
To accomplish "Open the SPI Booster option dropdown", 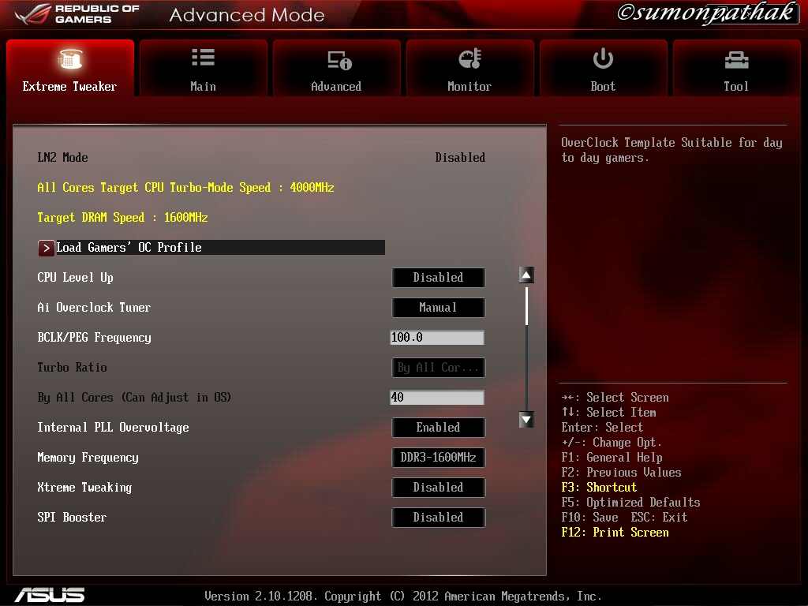I will (x=438, y=518).
